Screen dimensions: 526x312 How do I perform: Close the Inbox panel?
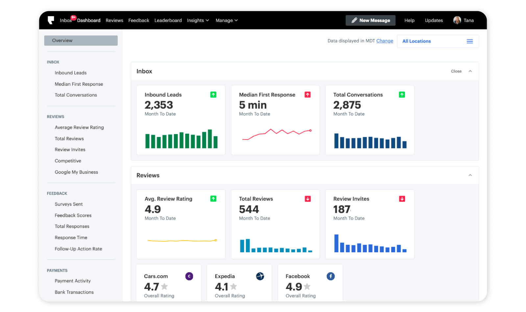[x=456, y=71]
